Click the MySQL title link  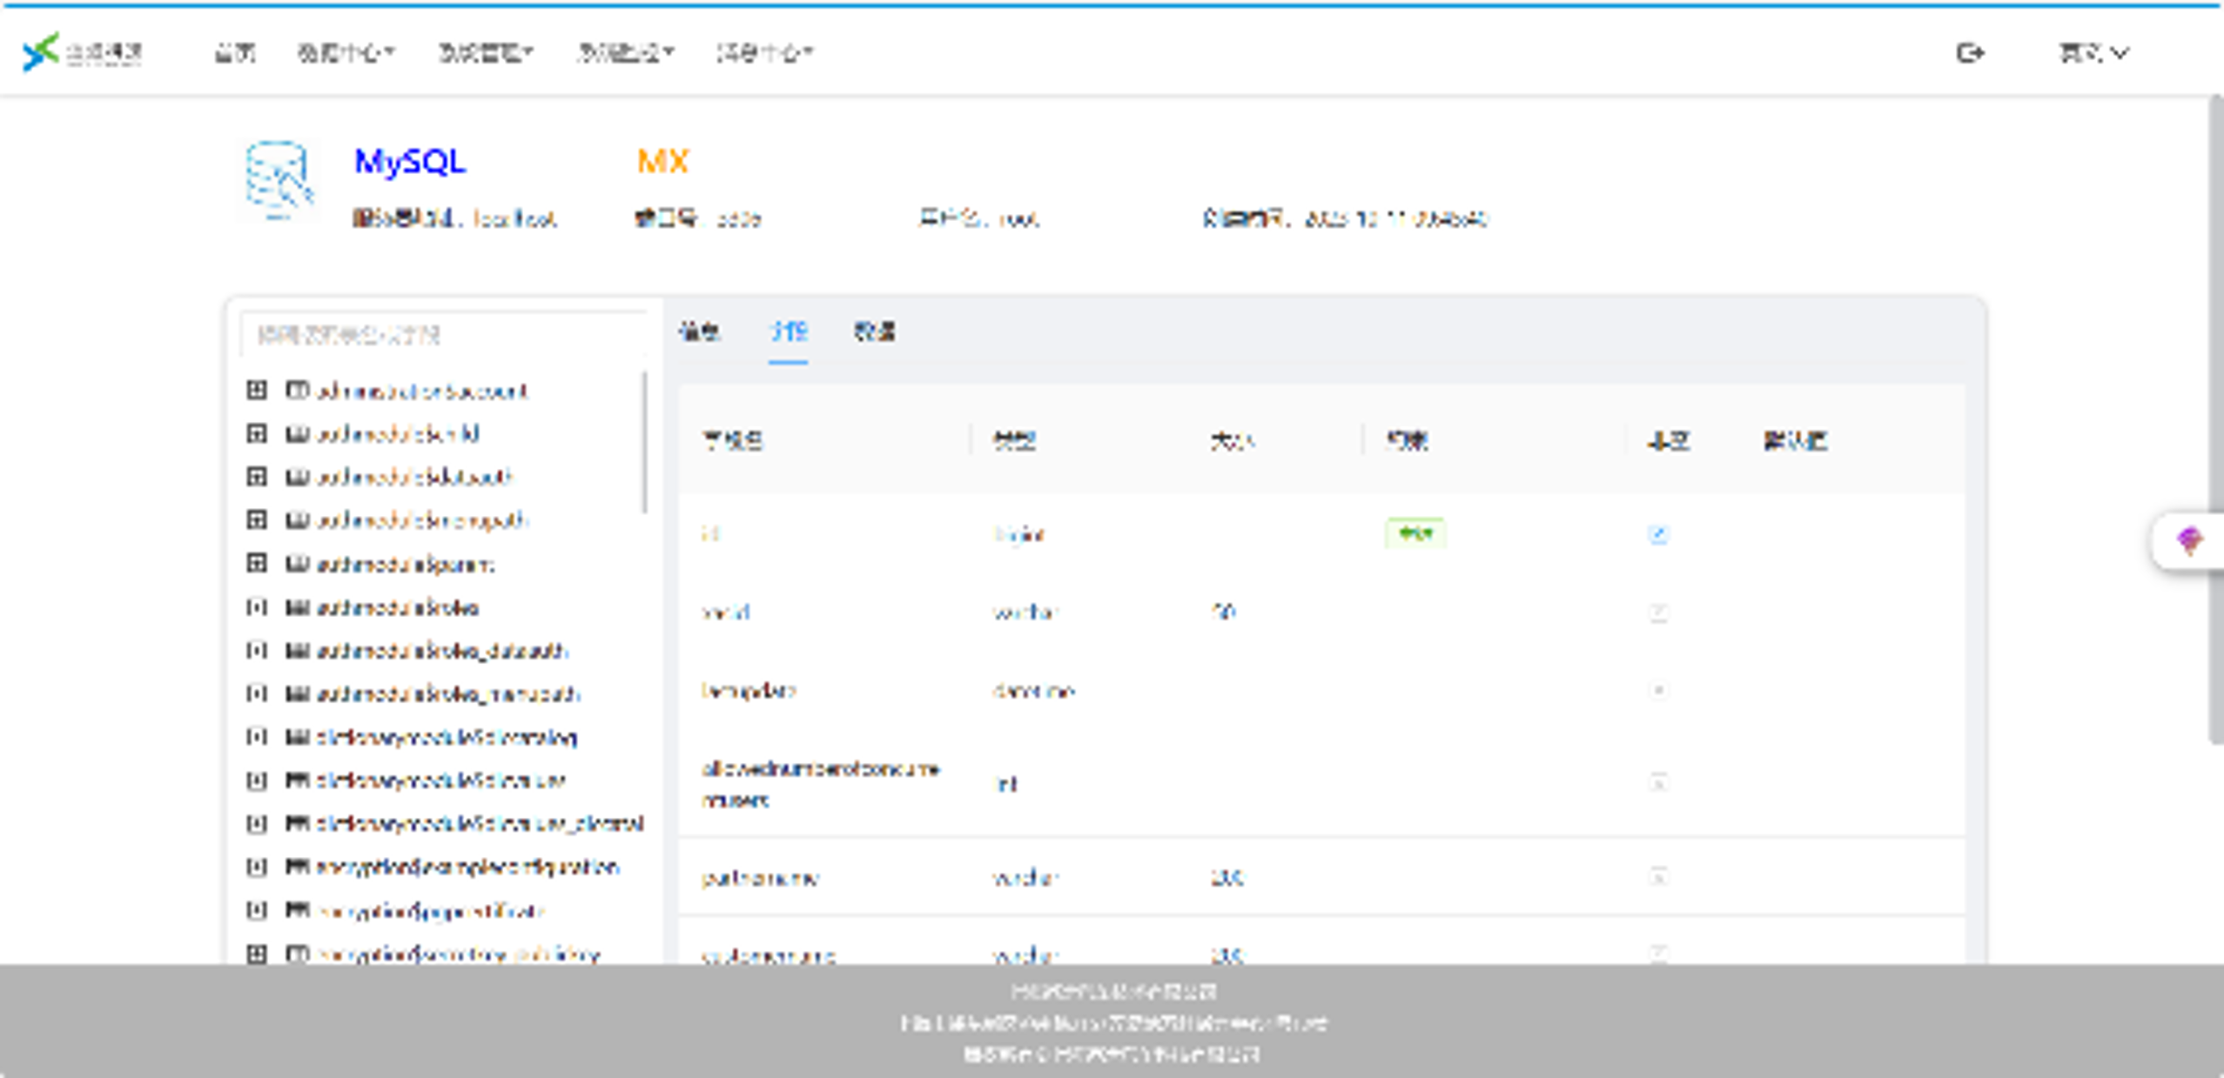tap(410, 161)
